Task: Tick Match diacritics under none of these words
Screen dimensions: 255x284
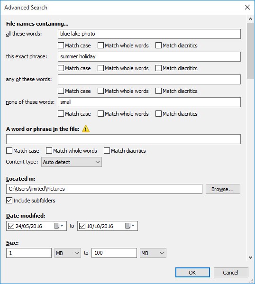Action: coord(158,114)
